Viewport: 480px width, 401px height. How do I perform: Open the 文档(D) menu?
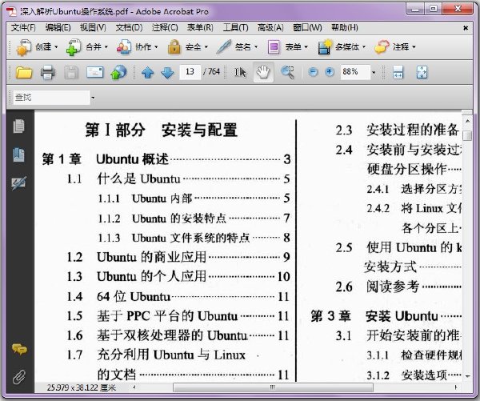129,28
